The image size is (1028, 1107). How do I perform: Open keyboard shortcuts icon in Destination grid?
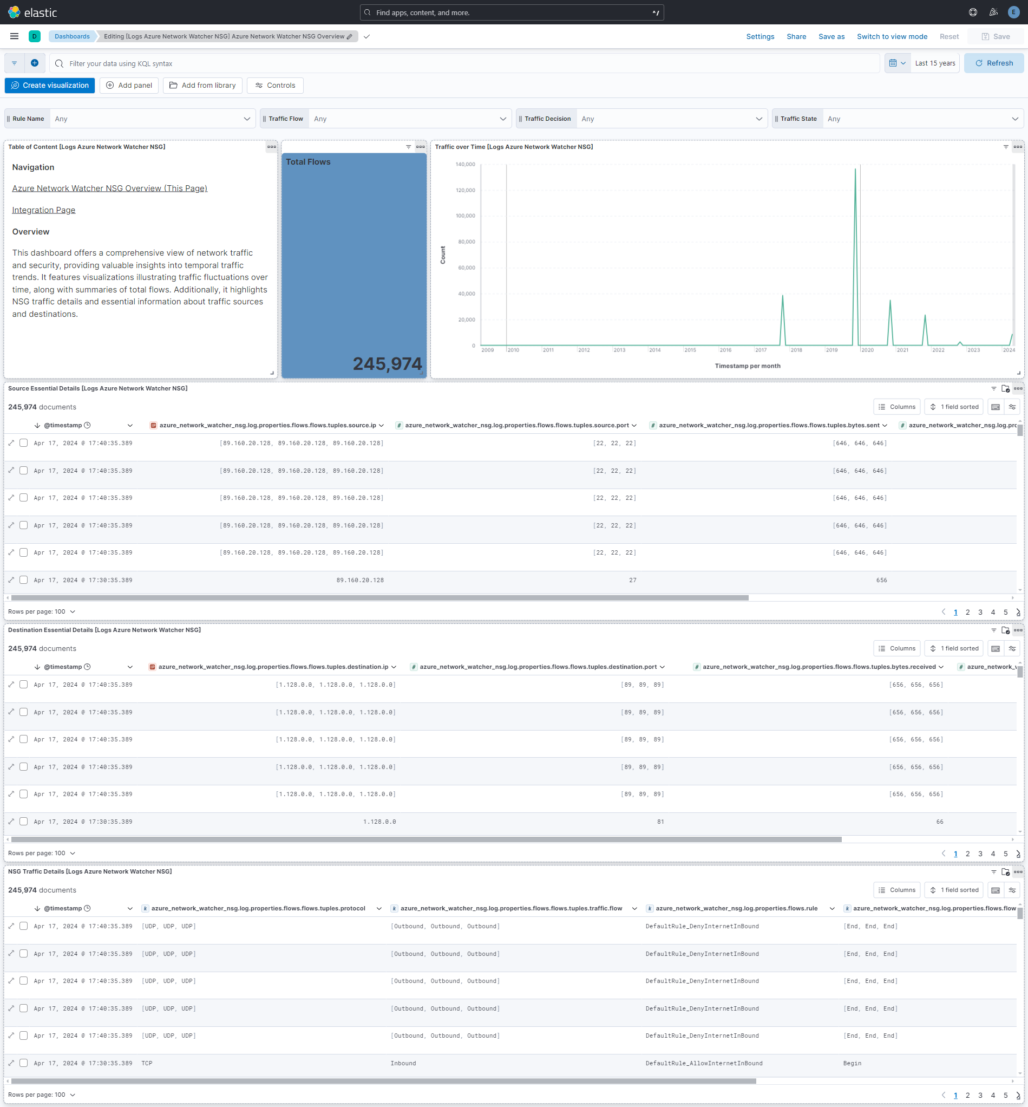tap(995, 648)
